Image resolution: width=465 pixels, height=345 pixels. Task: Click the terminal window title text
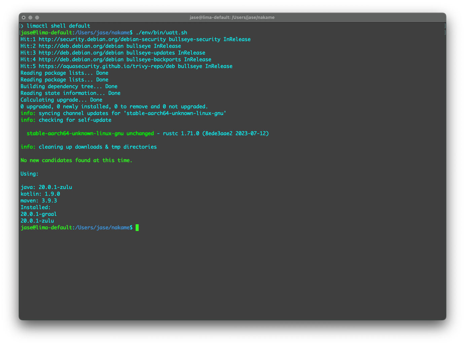(232, 17)
